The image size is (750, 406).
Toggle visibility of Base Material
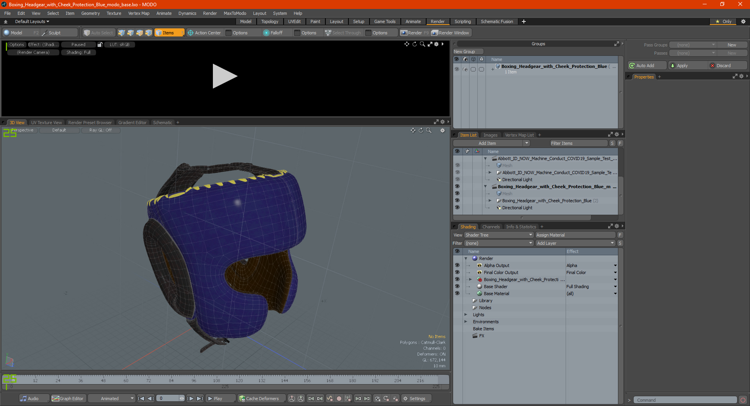[457, 294]
